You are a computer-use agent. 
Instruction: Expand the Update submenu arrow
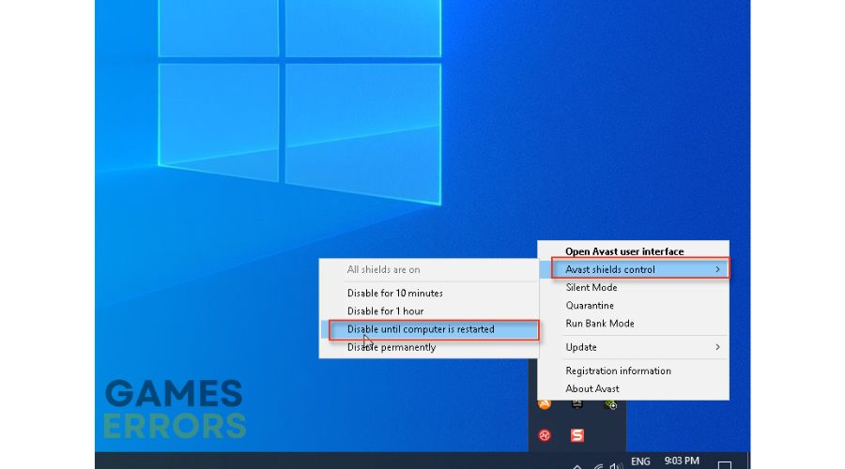pos(718,347)
